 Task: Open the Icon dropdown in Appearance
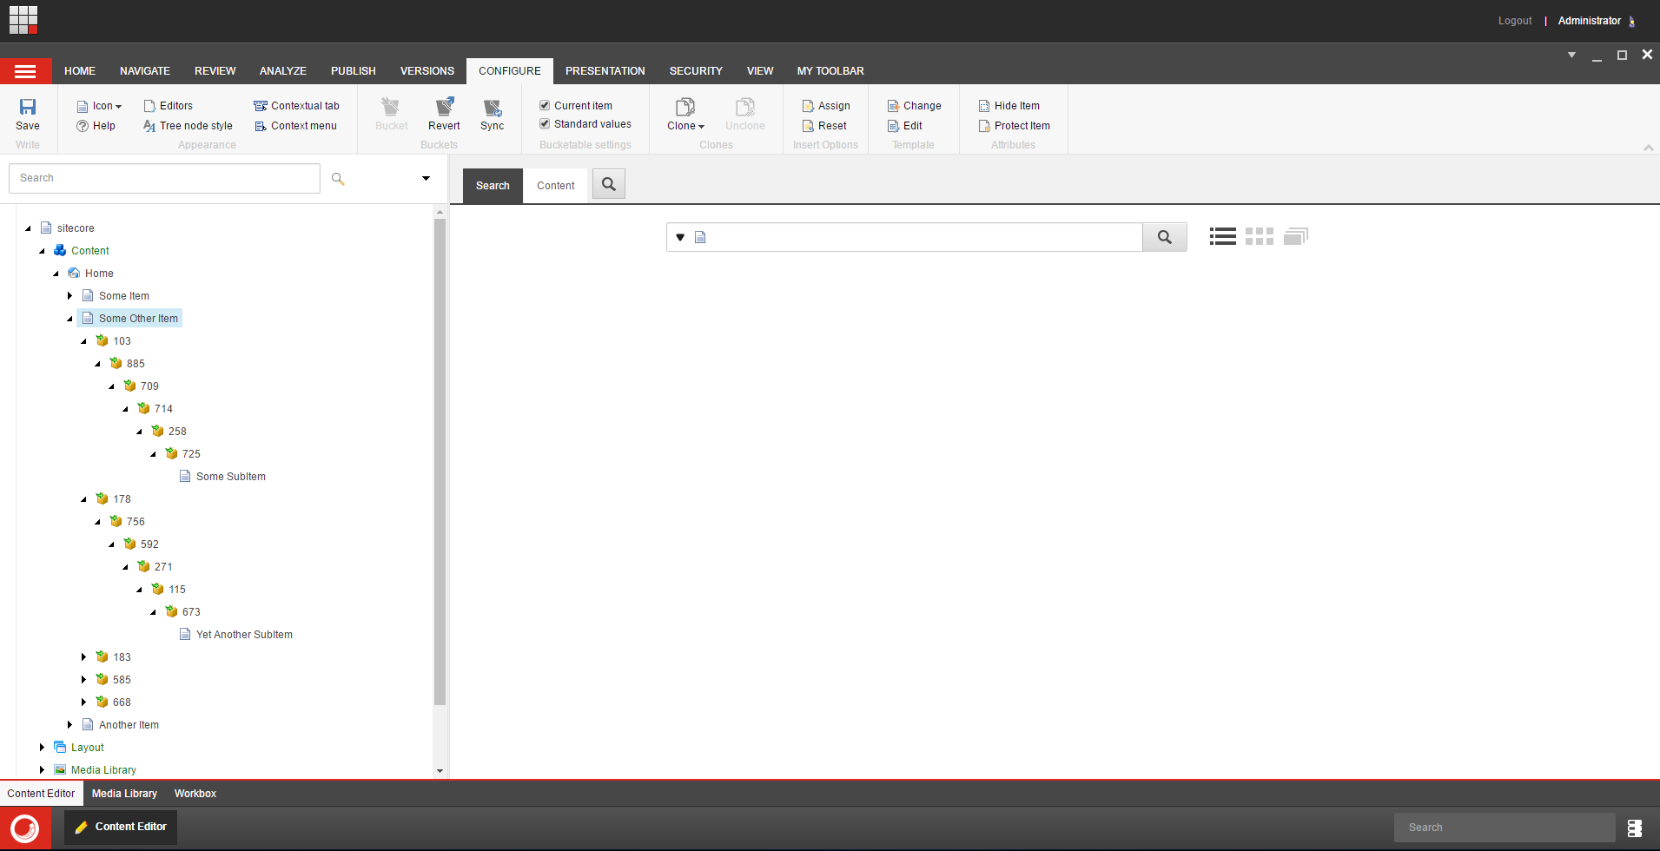[107, 106]
